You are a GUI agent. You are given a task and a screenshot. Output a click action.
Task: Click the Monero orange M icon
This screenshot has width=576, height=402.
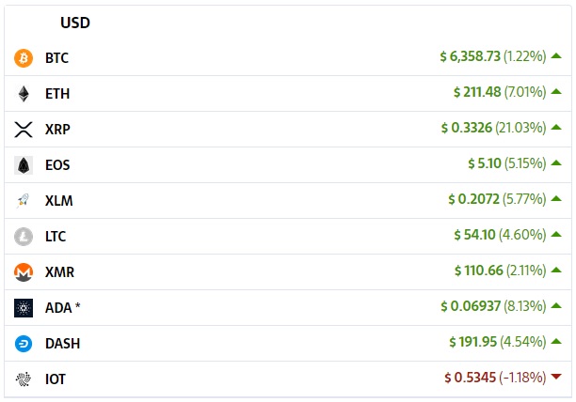tap(24, 272)
